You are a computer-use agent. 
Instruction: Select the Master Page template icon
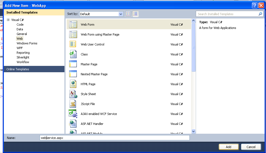73,64
